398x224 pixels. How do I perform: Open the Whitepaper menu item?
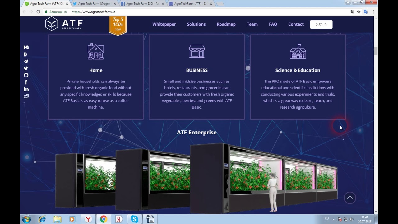pos(164,24)
